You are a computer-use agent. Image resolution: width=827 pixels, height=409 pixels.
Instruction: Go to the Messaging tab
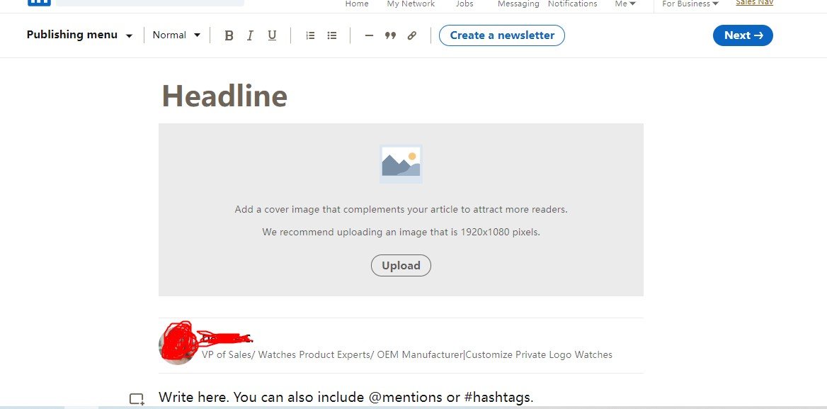(518, 4)
